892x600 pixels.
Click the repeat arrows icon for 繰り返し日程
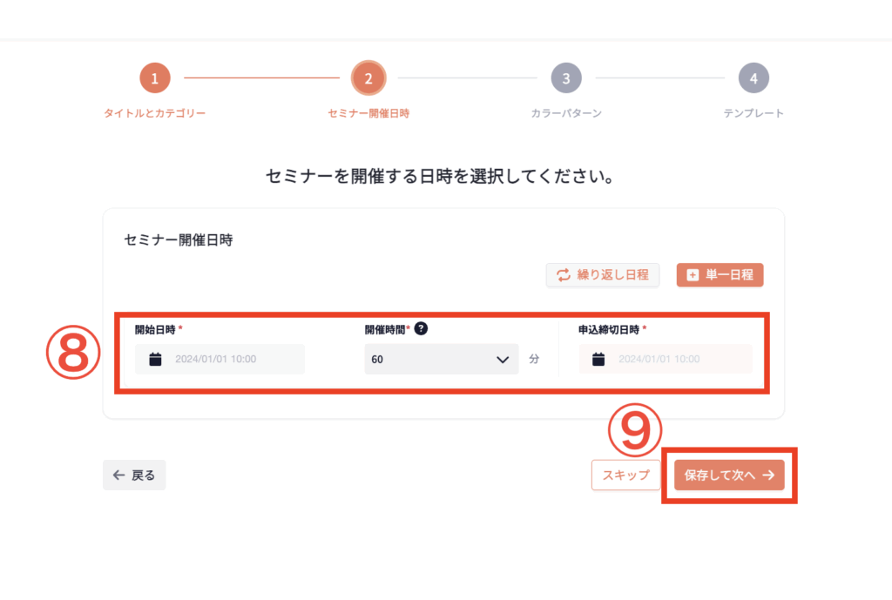pyautogui.click(x=563, y=275)
